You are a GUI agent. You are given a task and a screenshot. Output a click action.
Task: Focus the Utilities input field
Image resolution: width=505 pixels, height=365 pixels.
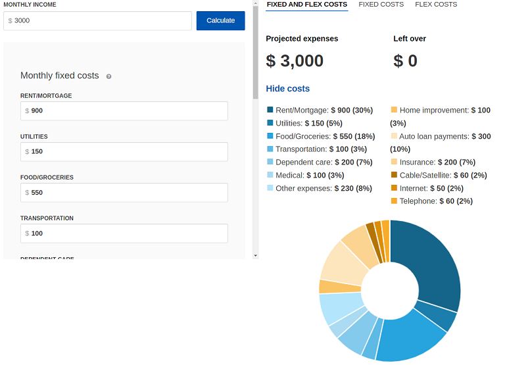click(124, 152)
